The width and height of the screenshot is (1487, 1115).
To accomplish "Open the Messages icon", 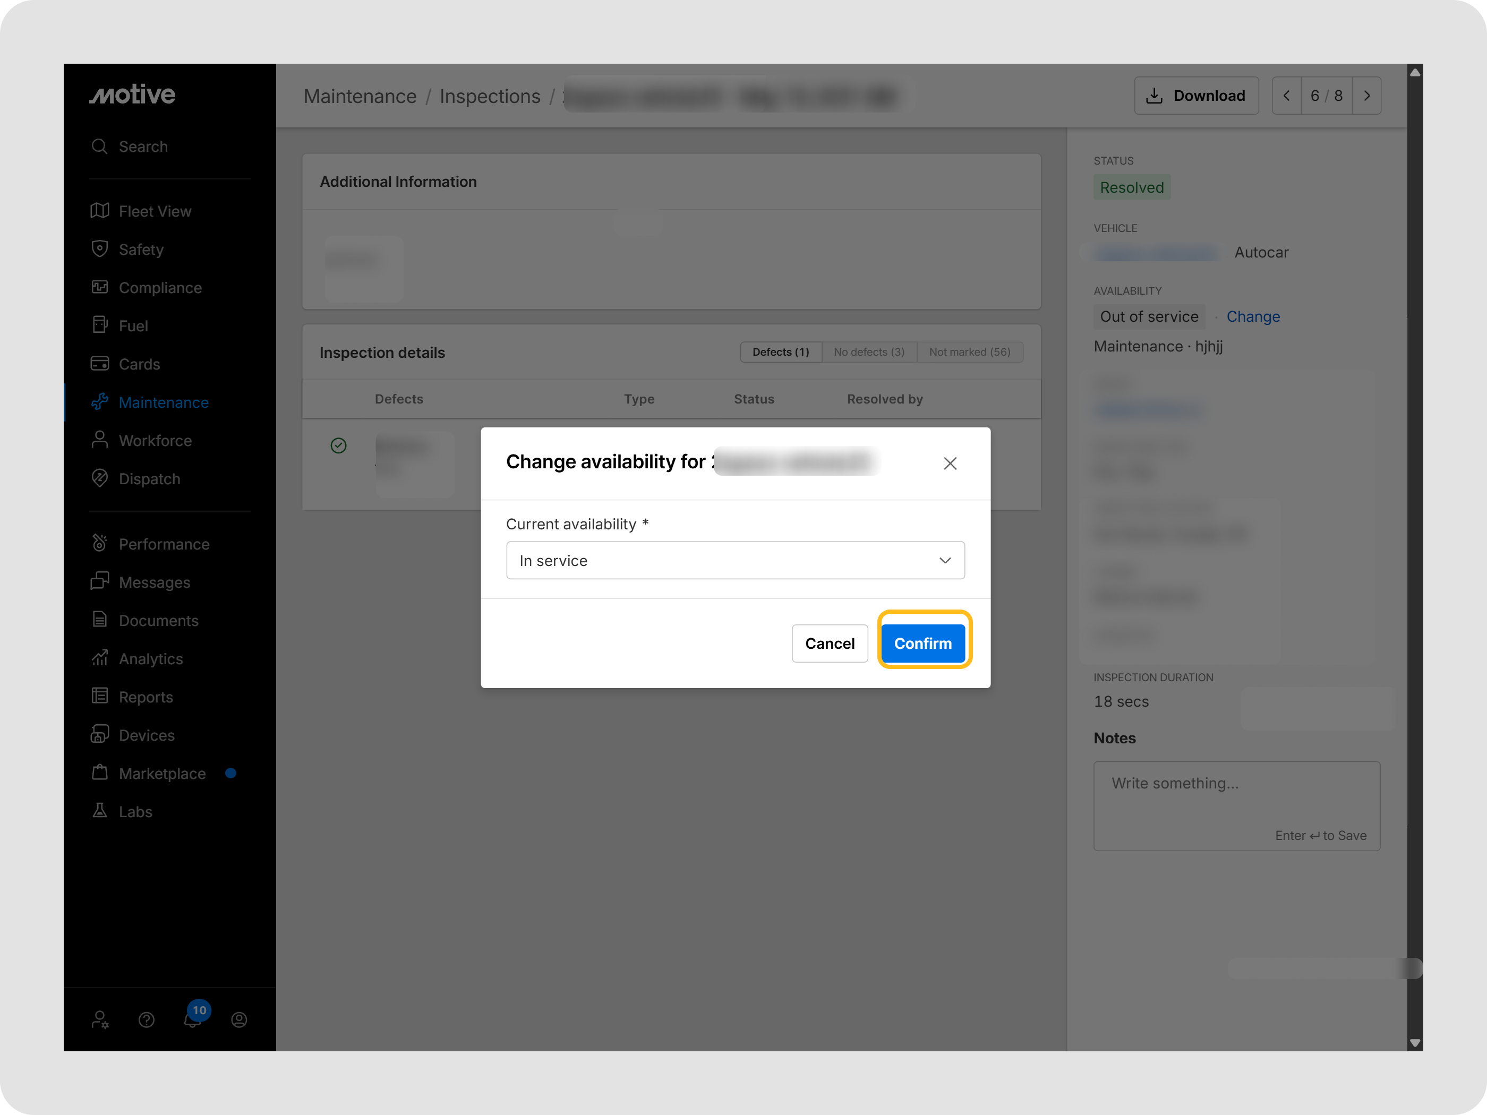I will pos(99,582).
